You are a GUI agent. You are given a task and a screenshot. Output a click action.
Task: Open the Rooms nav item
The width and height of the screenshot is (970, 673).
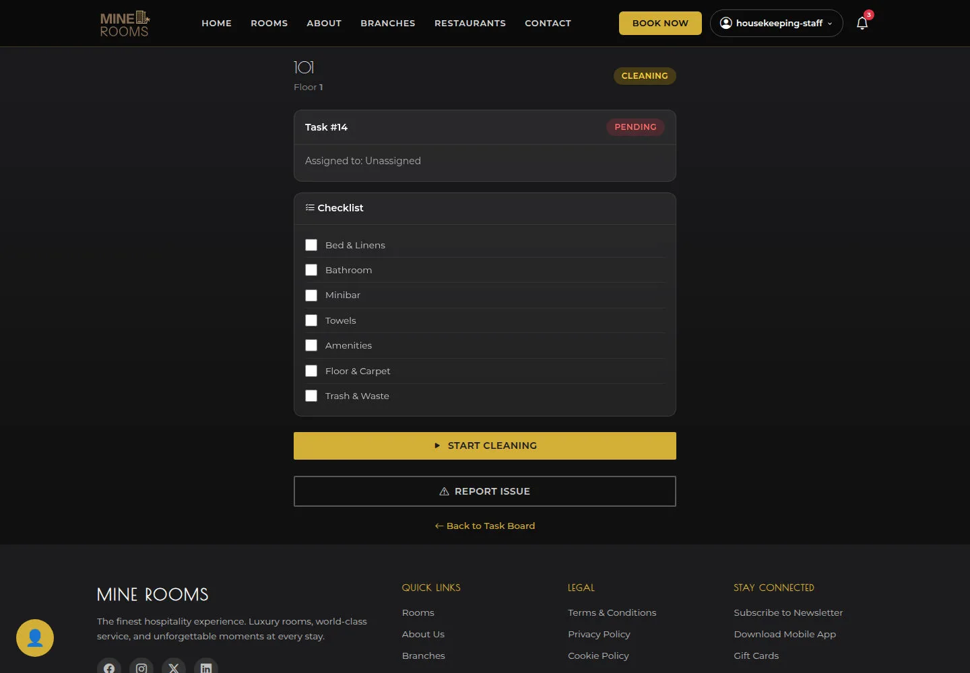(x=269, y=24)
